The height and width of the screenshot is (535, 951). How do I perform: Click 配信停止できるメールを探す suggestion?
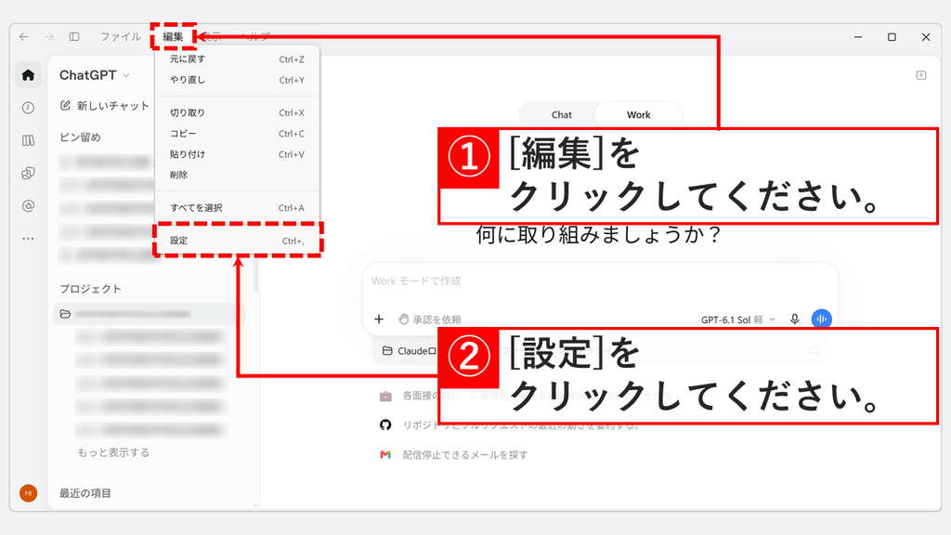464,455
